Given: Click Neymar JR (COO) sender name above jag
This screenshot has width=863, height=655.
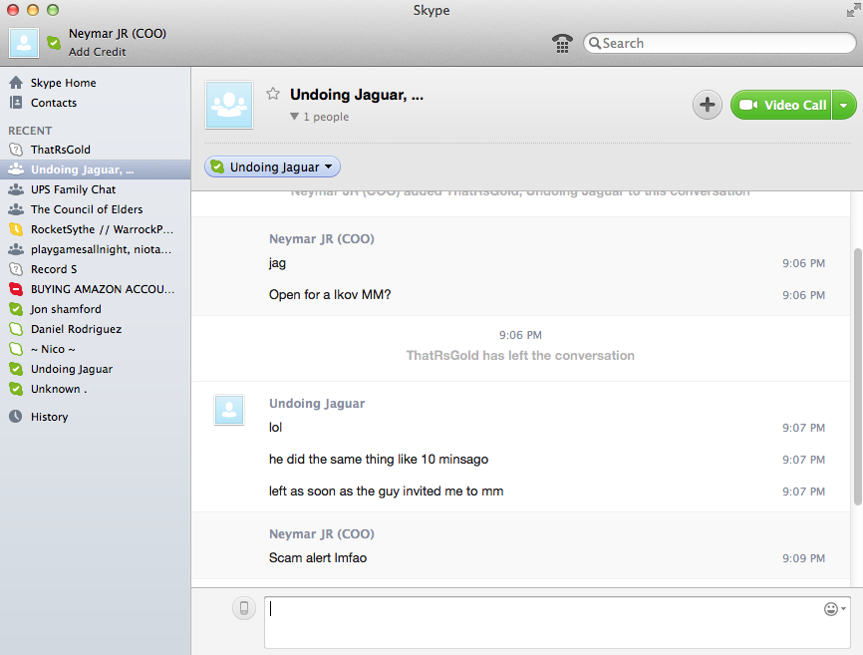Looking at the screenshot, I should point(322,239).
